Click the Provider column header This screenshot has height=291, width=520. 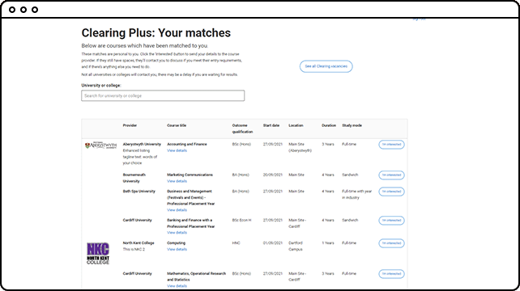pyautogui.click(x=130, y=125)
